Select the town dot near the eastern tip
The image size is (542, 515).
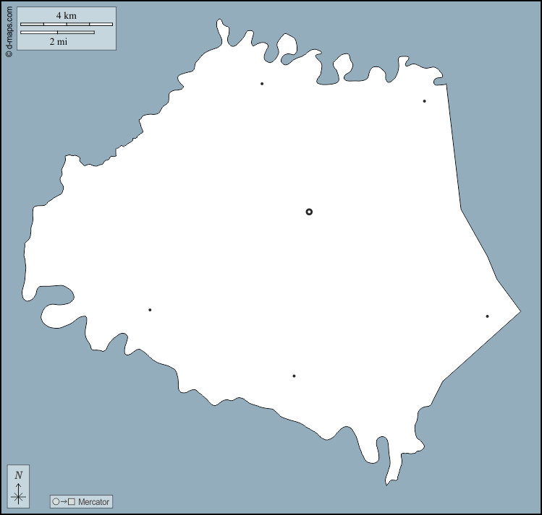coord(487,316)
